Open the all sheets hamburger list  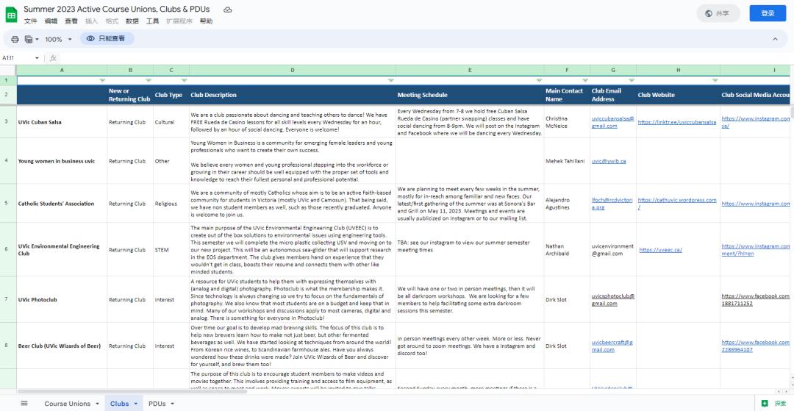(24, 404)
